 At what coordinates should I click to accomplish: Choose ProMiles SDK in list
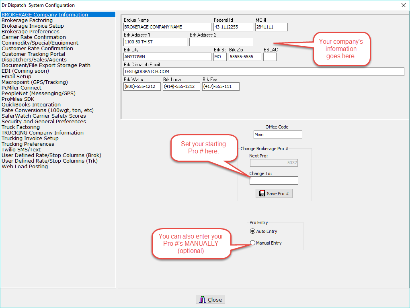[x=18, y=99]
